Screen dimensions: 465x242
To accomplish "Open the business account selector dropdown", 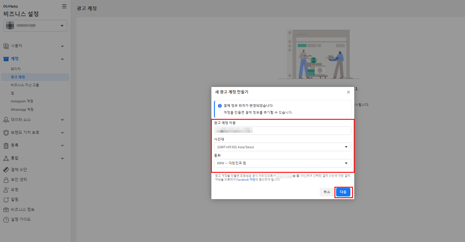I will pos(35,26).
